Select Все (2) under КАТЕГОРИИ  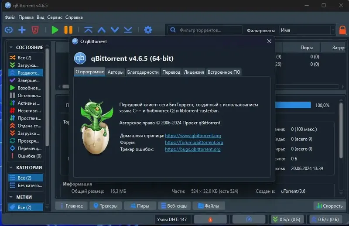coord(26,178)
